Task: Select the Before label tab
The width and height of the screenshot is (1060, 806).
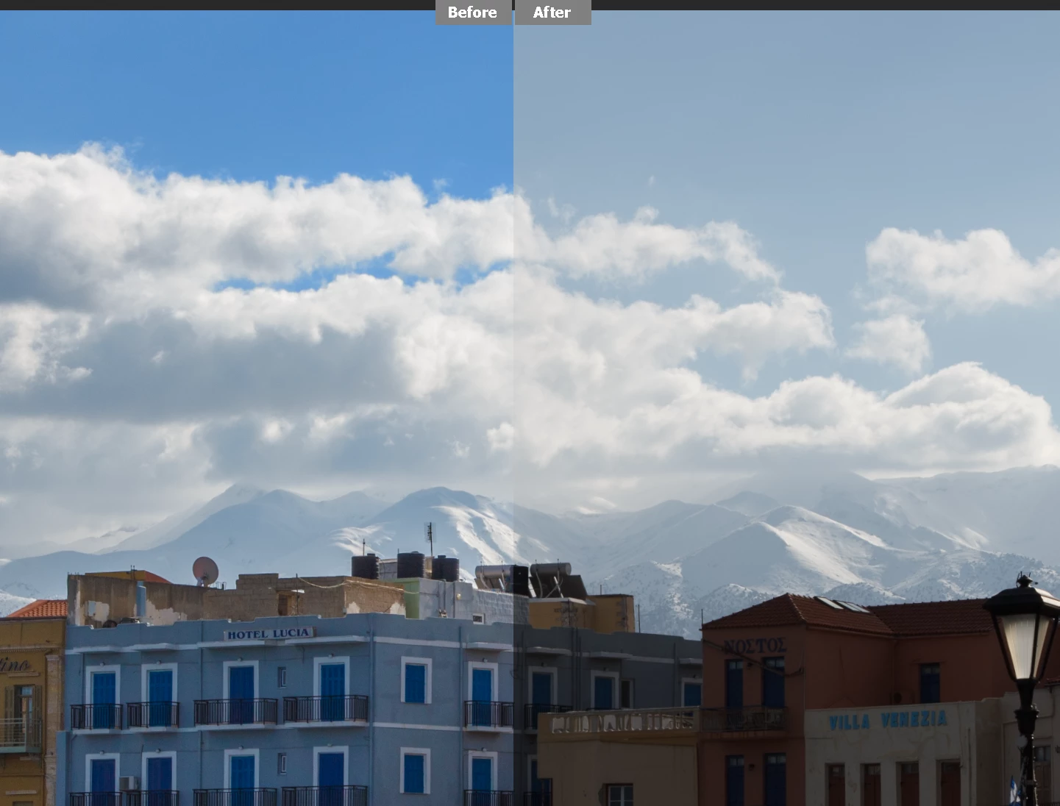Action: point(473,13)
